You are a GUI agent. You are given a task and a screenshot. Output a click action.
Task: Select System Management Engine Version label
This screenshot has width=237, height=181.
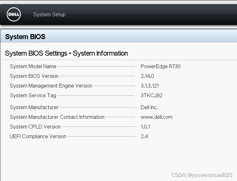(51, 86)
